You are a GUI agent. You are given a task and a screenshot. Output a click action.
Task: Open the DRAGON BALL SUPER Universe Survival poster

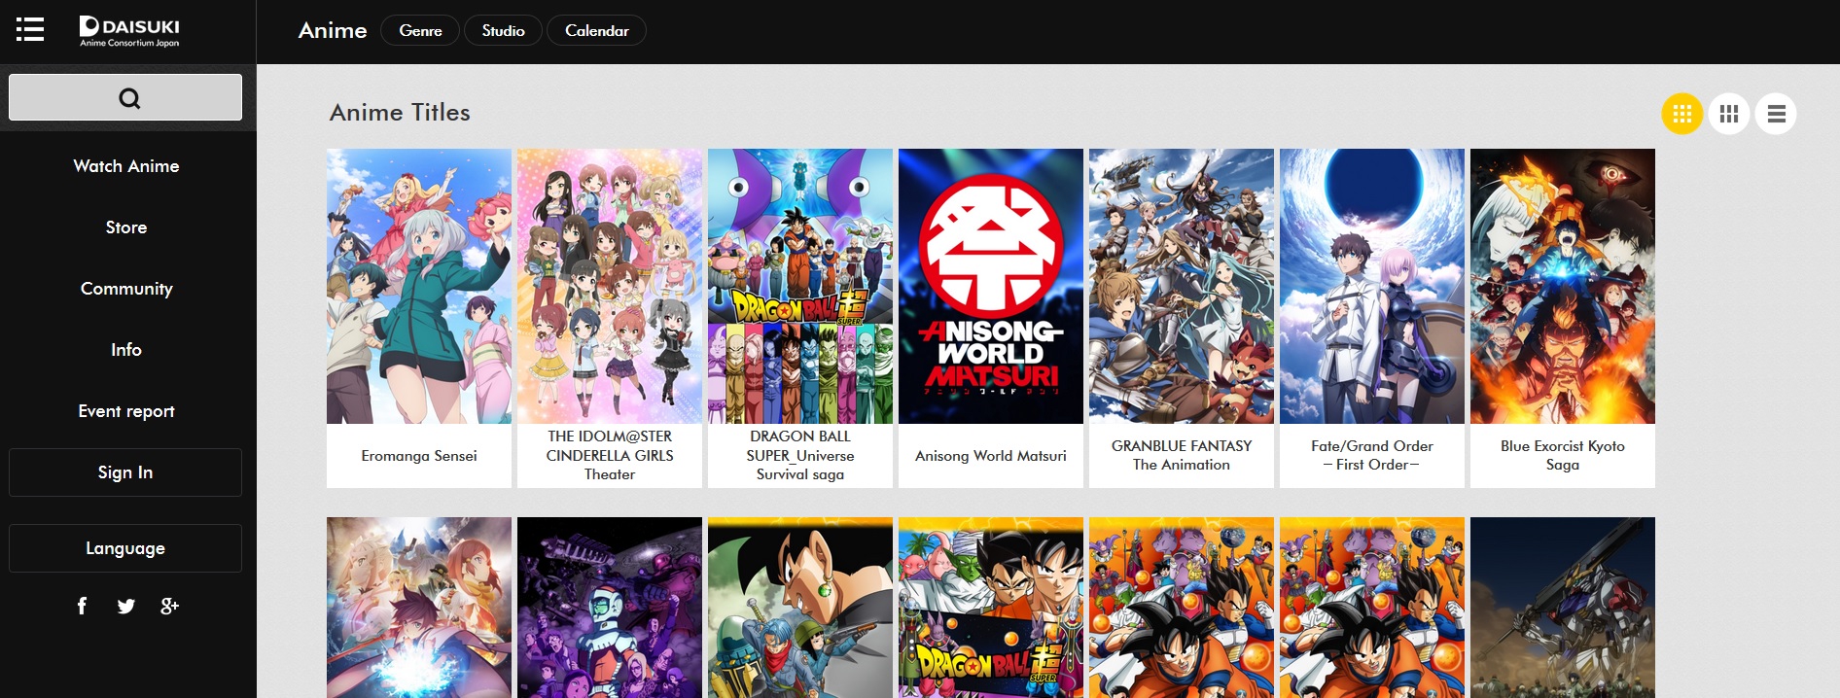click(800, 286)
